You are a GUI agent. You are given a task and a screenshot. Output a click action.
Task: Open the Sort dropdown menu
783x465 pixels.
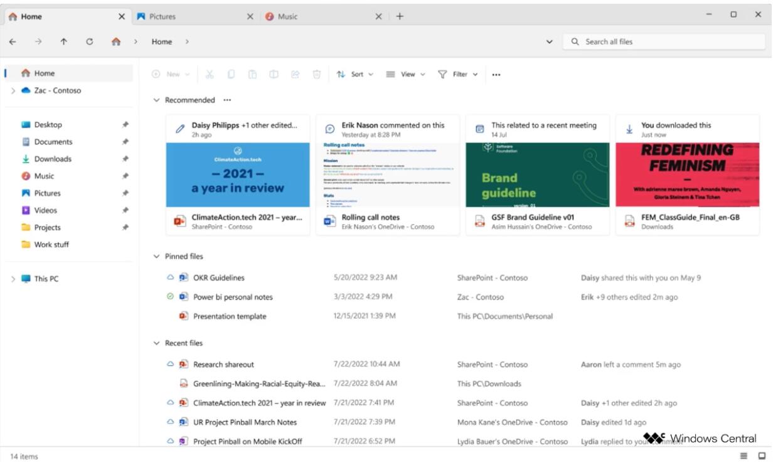(355, 74)
